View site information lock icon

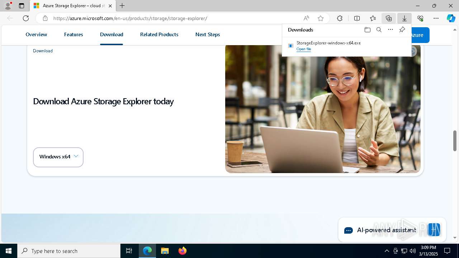(45, 18)
